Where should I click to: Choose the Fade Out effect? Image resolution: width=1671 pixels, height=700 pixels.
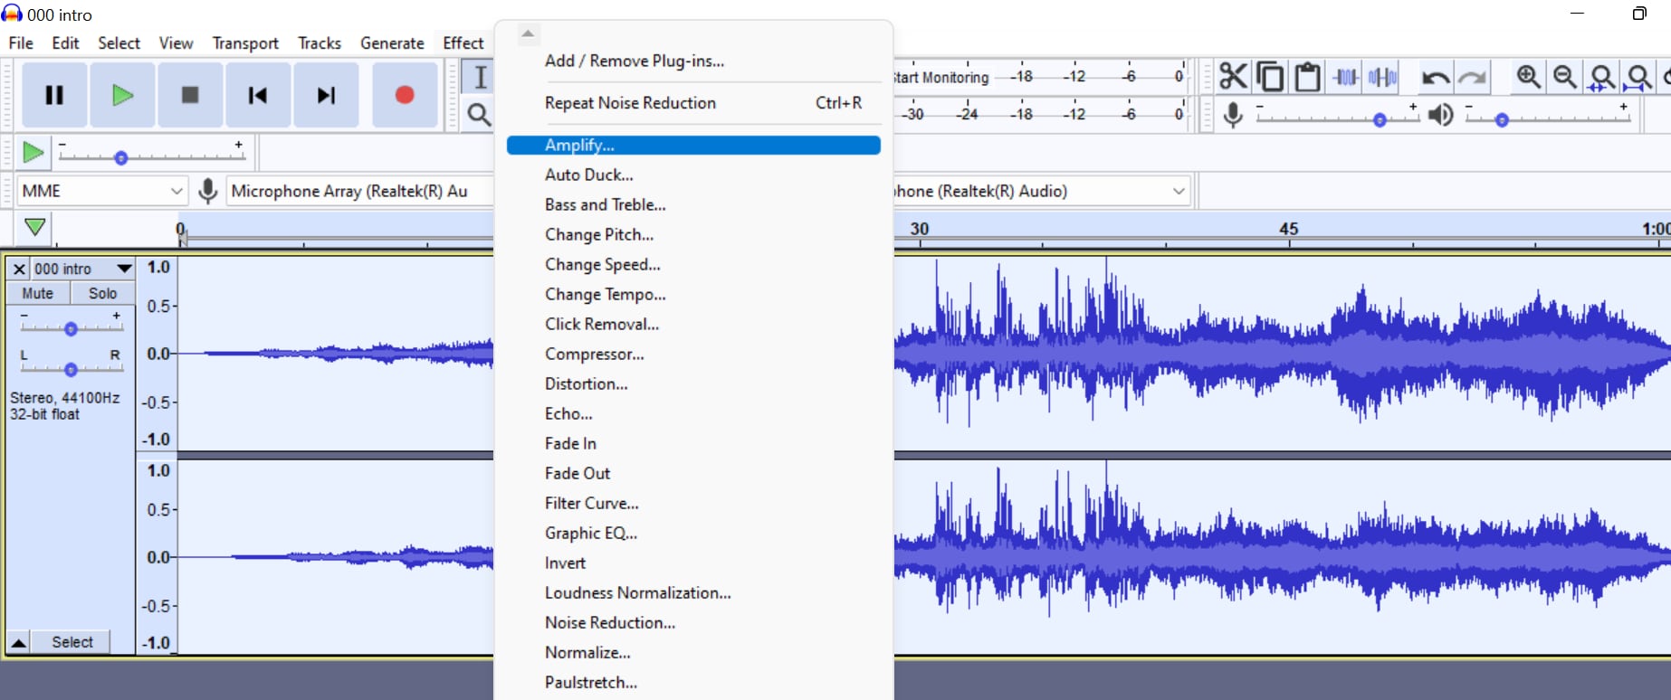click(693, 473)
